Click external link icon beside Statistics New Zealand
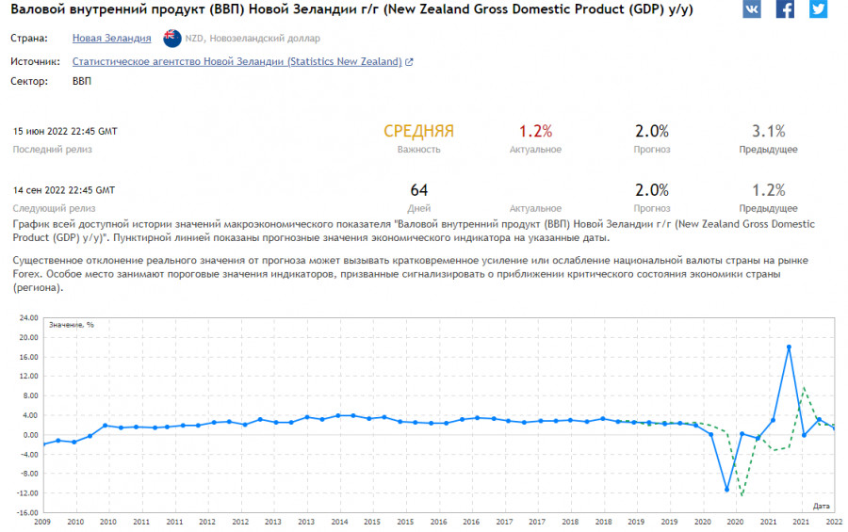The image size is (848, 532). (409, 62)
